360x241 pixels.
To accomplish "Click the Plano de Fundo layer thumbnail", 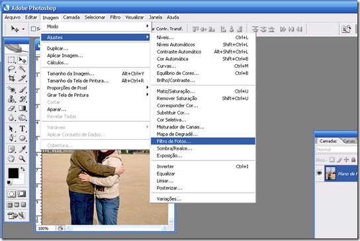I will tap(330, 173).
